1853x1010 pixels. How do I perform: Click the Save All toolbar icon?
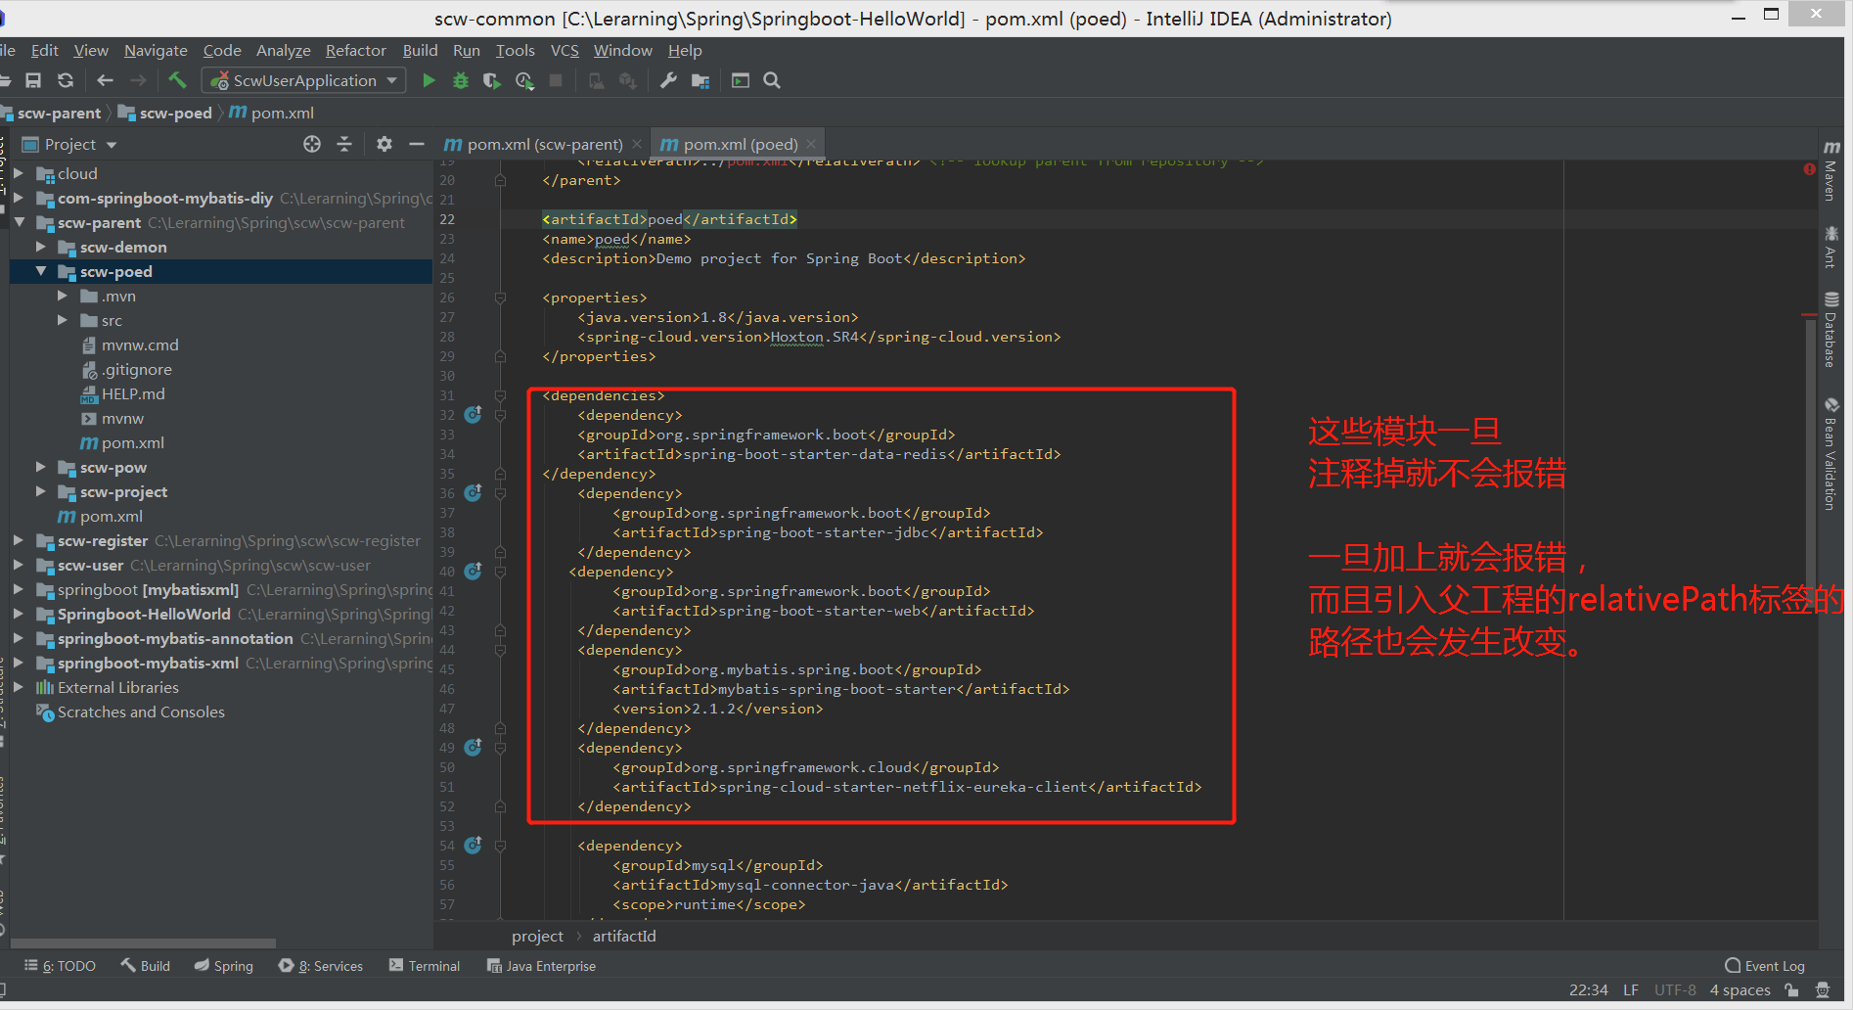(x=33, y=80)
